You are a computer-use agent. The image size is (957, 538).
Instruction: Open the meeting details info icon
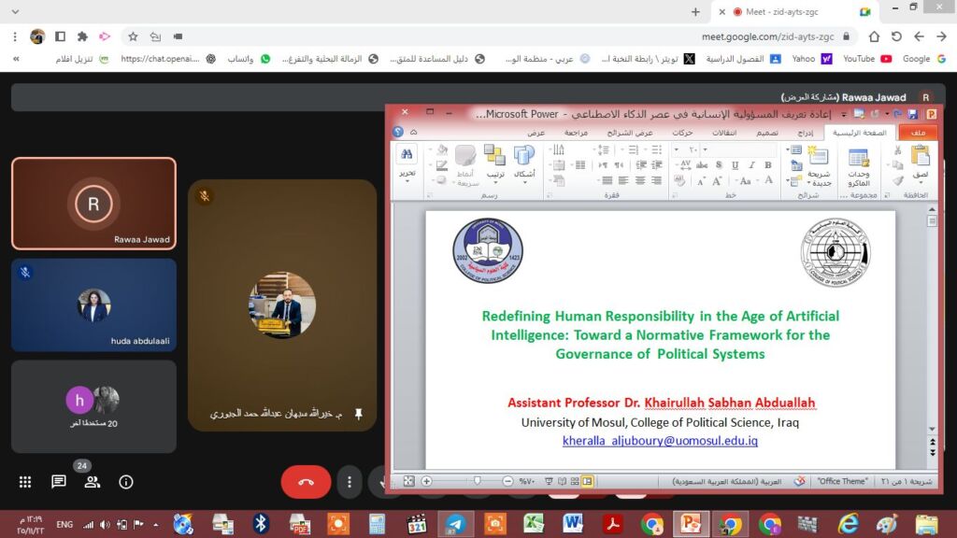click(126, 482)
